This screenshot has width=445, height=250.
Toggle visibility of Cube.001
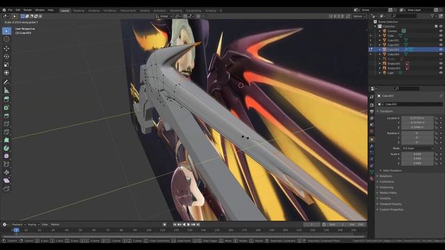[x=441, y=40]
